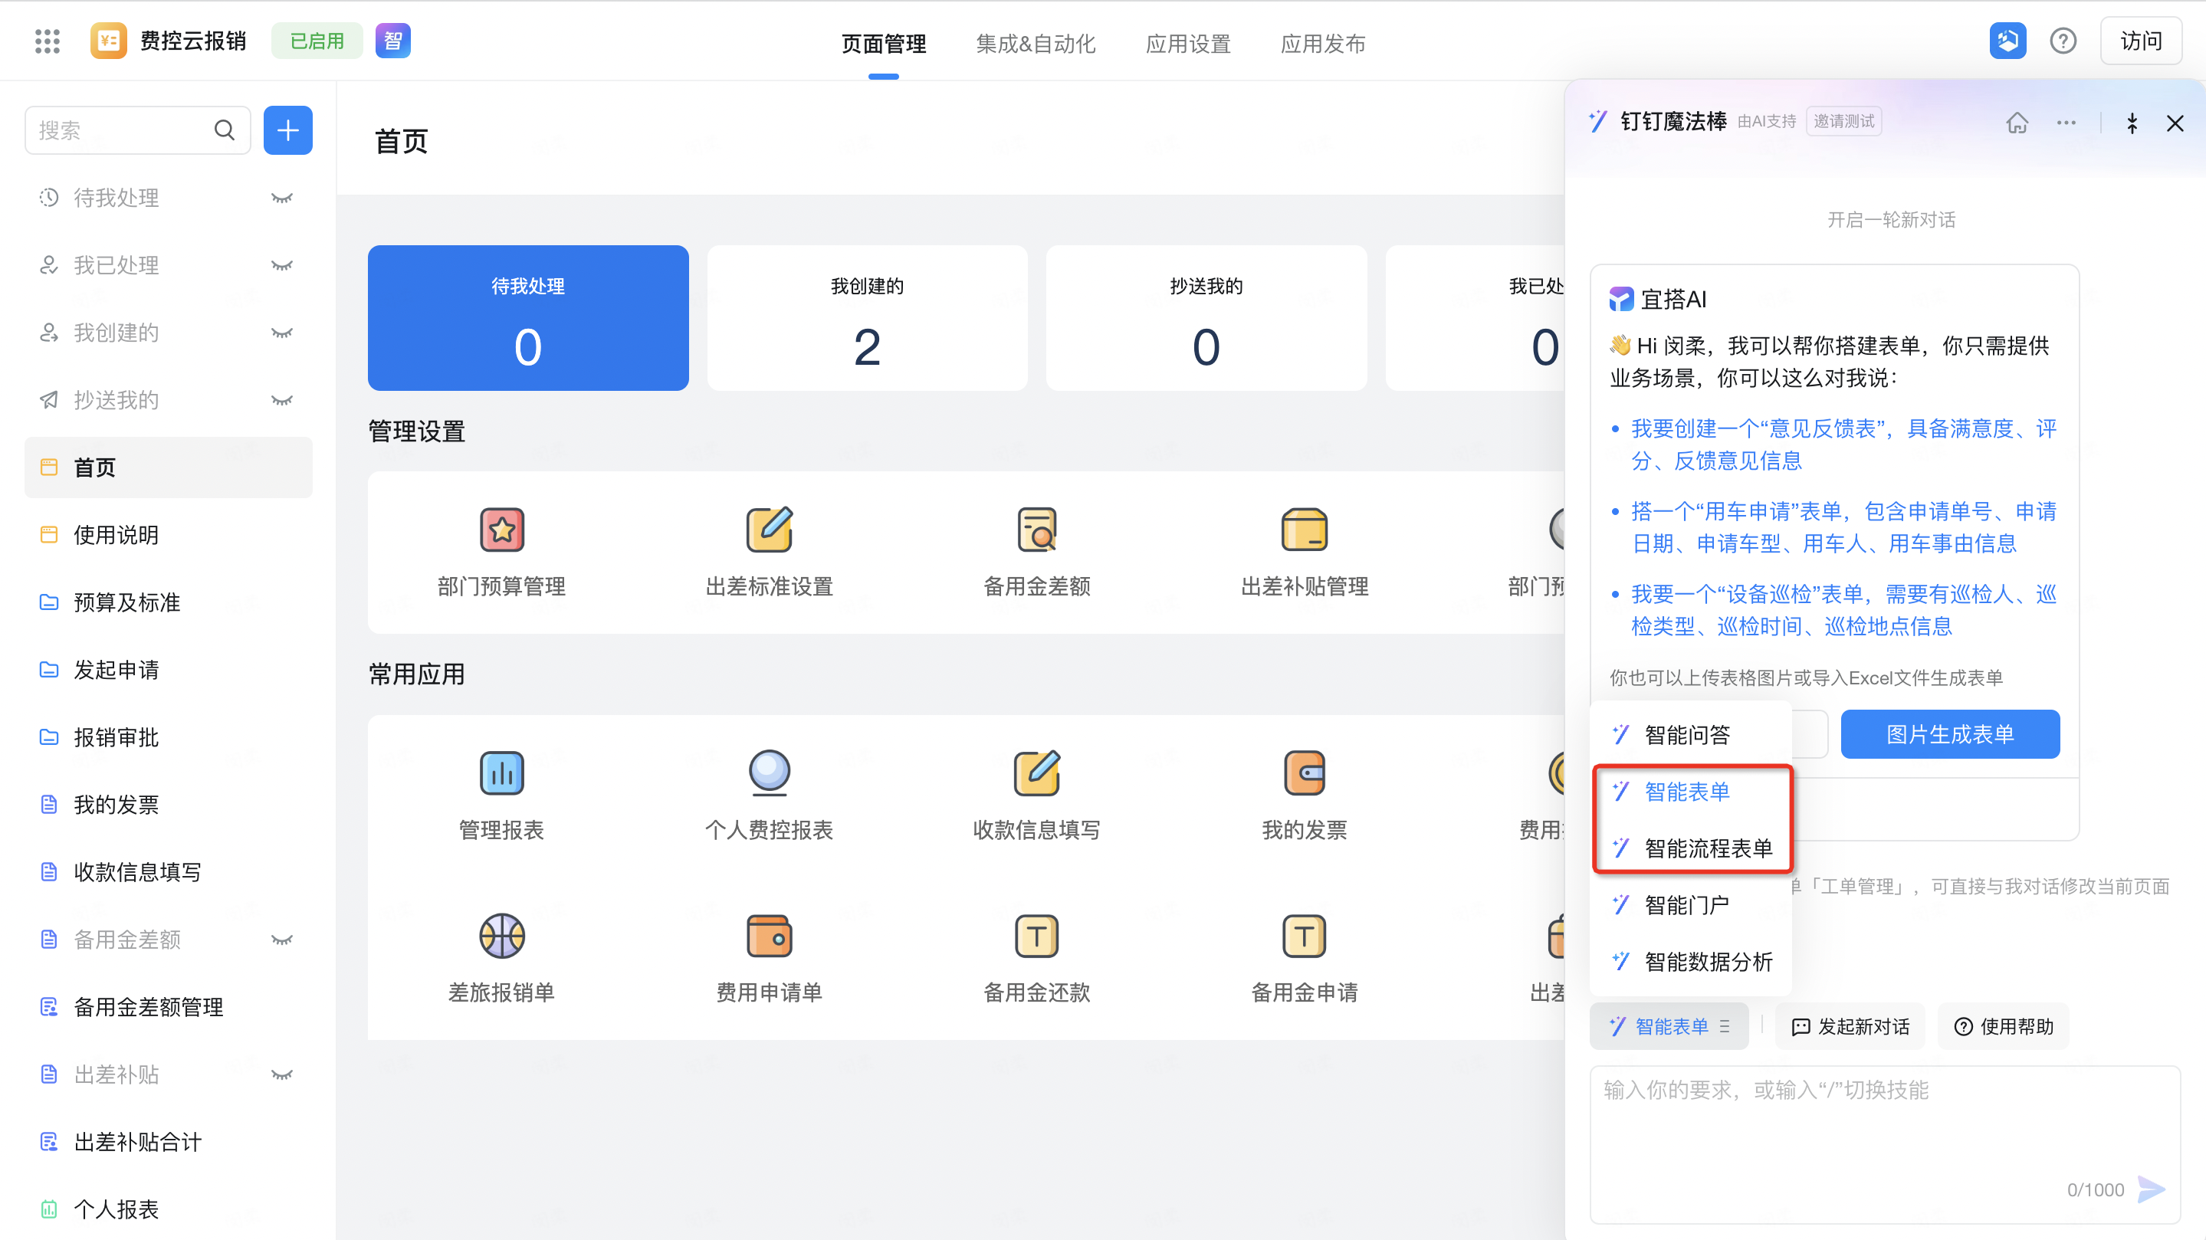Click the 图片生成表单 button
This screenshot has height=1240, width=2206.
tap(1950, 734)
